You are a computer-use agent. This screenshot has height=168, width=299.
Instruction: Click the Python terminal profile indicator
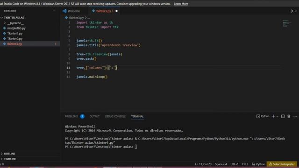263,116
